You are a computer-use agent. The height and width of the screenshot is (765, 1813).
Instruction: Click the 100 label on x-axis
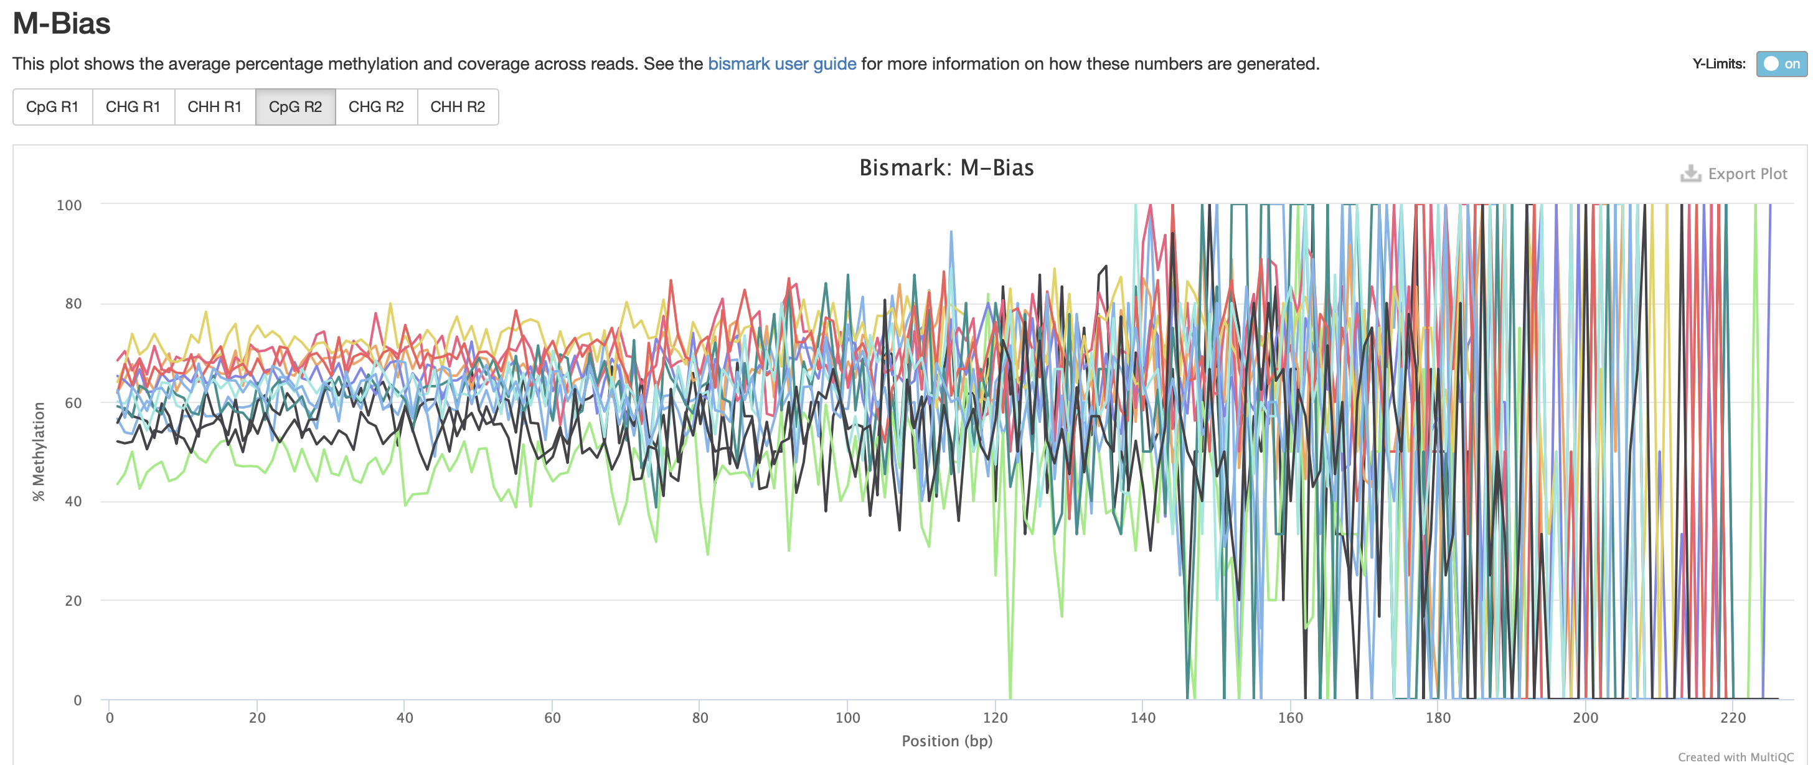(x=847, y=718)
